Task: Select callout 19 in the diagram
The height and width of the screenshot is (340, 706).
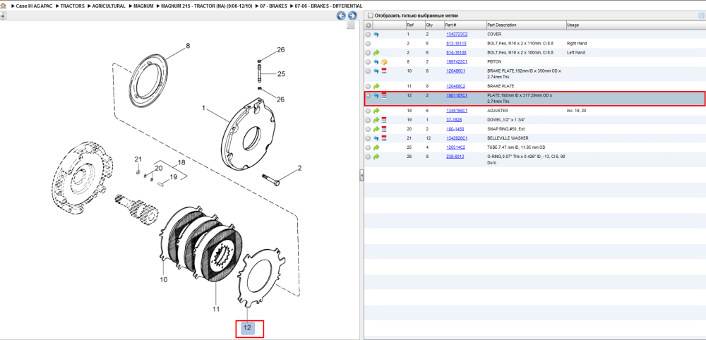Action: pyautogui.click(x=174, y=177)
